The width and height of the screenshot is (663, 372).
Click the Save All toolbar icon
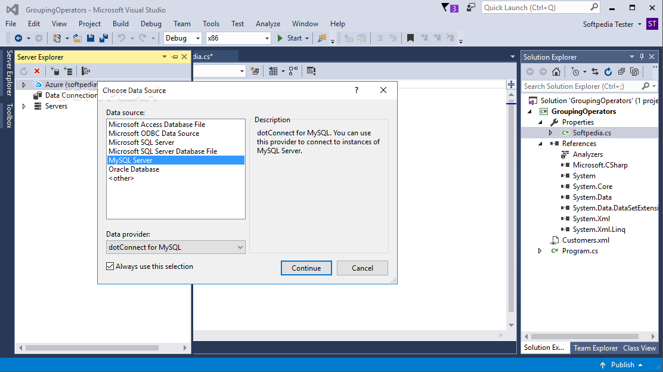[104, 38]
